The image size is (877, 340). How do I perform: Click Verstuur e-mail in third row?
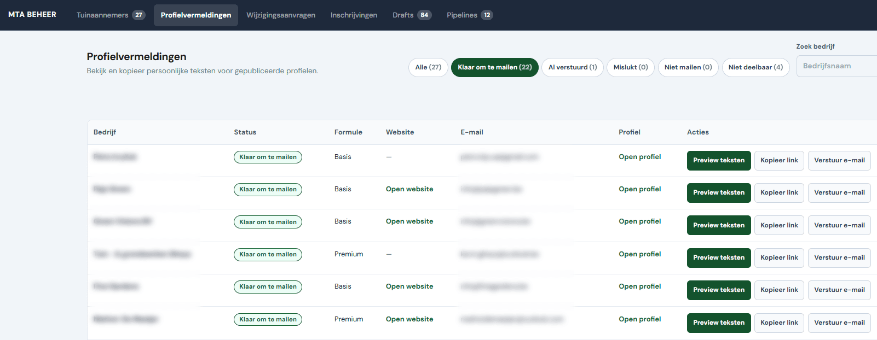tap(839, 225)
